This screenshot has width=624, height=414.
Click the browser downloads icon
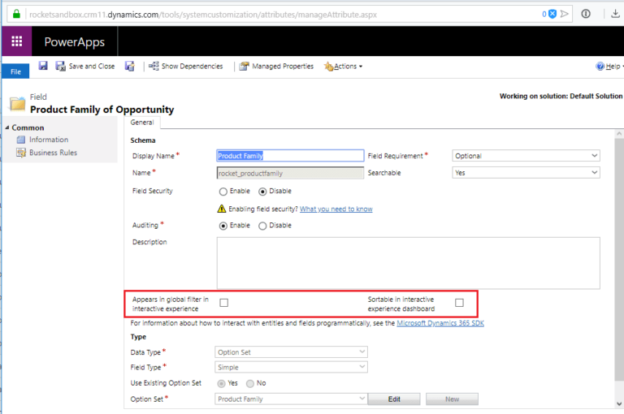click(x=615, y=14)
